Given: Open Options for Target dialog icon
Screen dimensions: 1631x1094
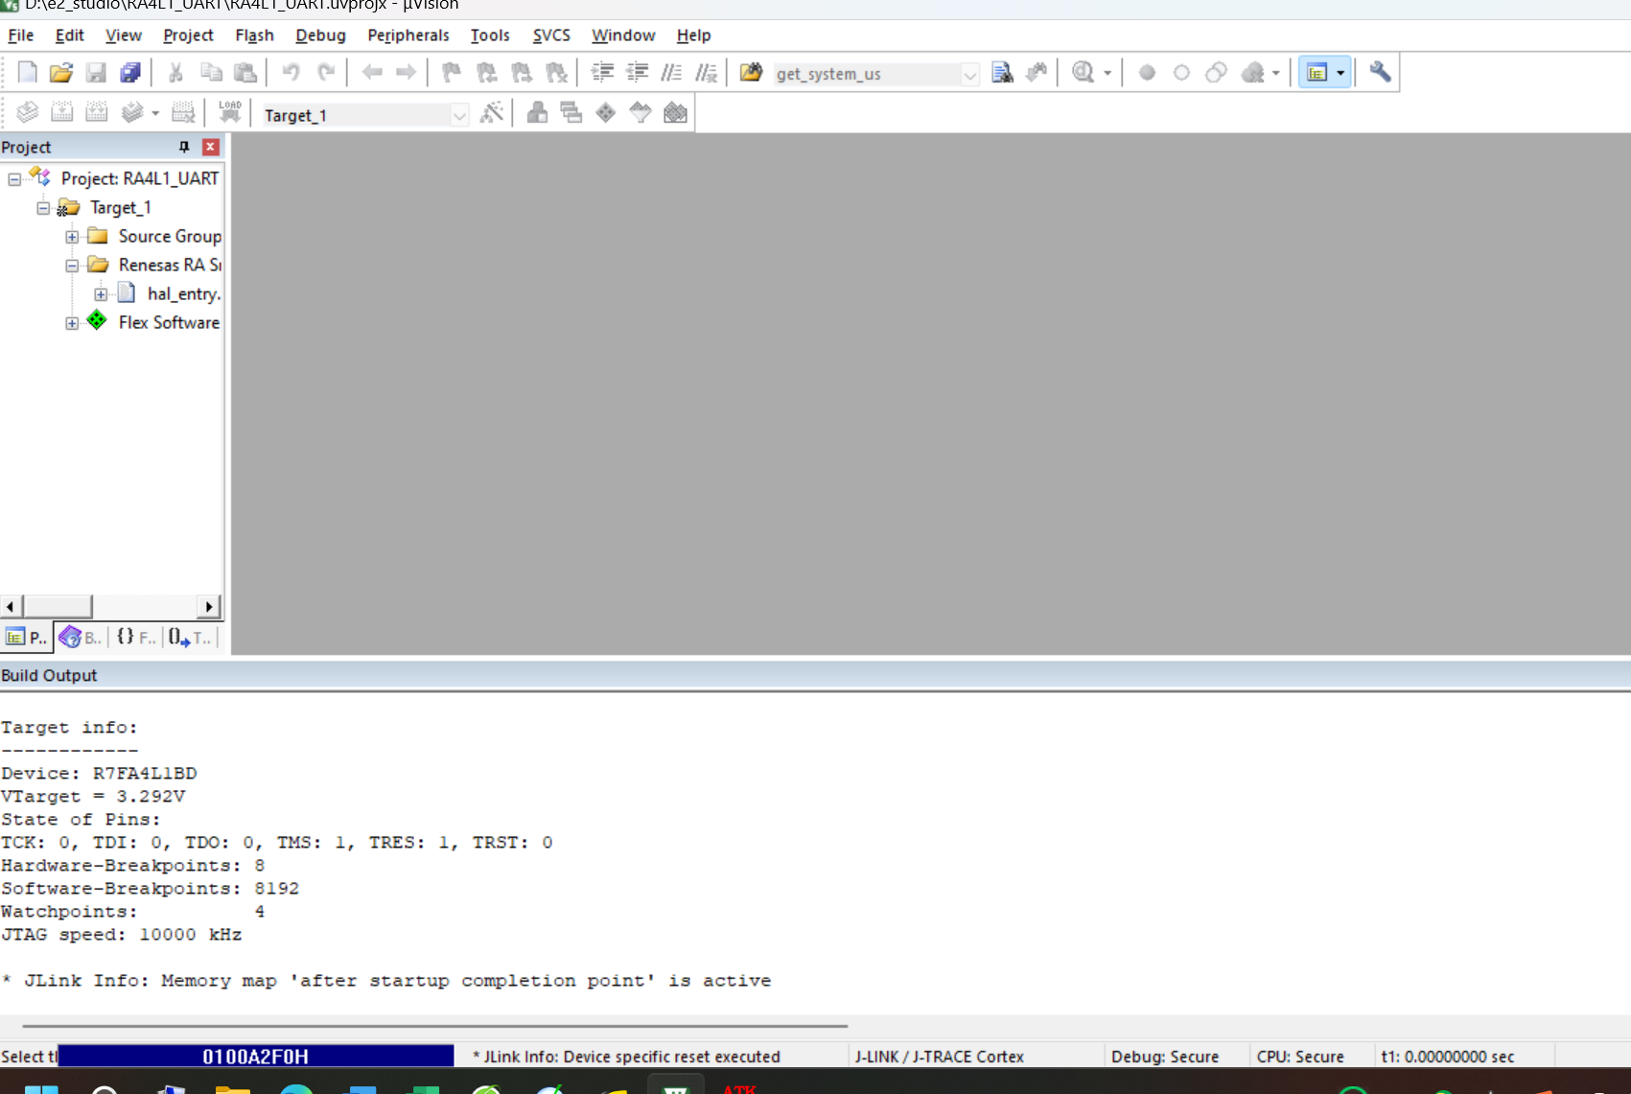Looking at the screenshot, I should click(492, 113).
